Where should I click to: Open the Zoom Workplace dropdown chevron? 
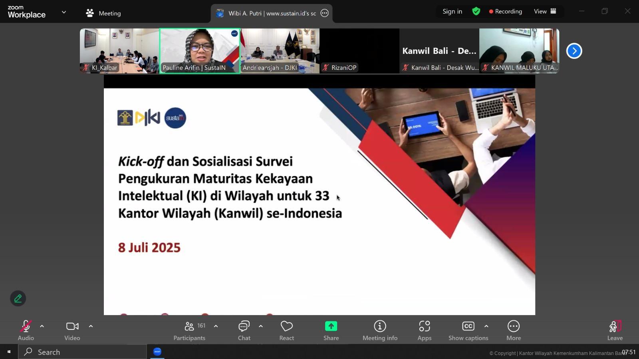point(64,12)
